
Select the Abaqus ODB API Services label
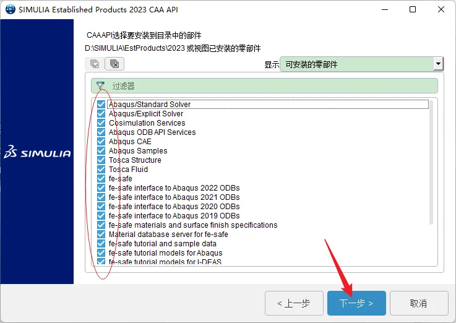pos(152,132)
